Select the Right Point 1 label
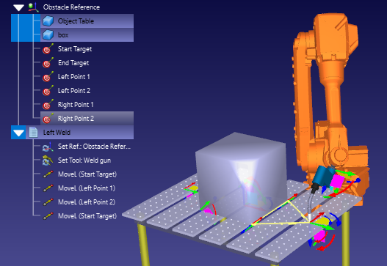This screenshot has height=266, width=387. coord(76,105)
